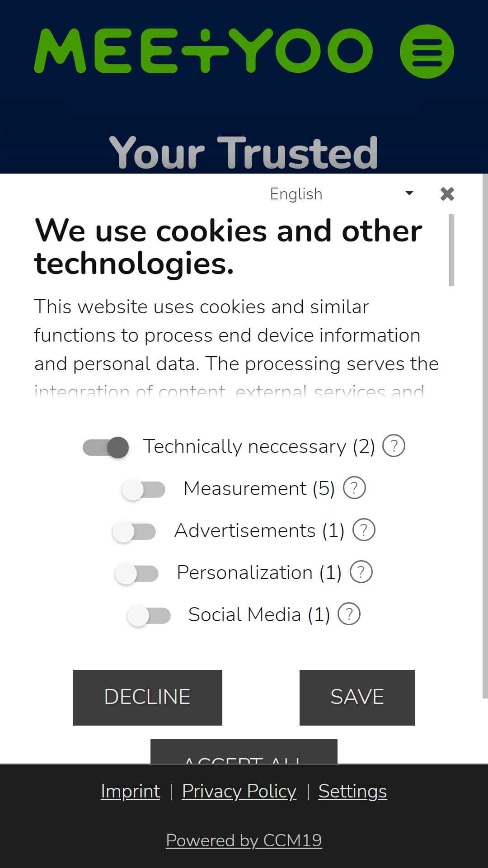Image resolution: width=488 pixels, height=868 pixels.
Task: Open the Privacy Policy link
Action: coord(239,791)
